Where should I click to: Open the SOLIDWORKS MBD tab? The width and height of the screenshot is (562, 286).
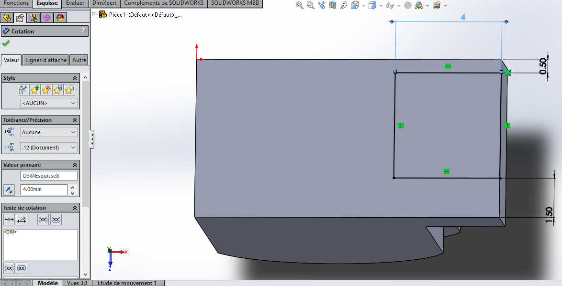coord(235,3)
